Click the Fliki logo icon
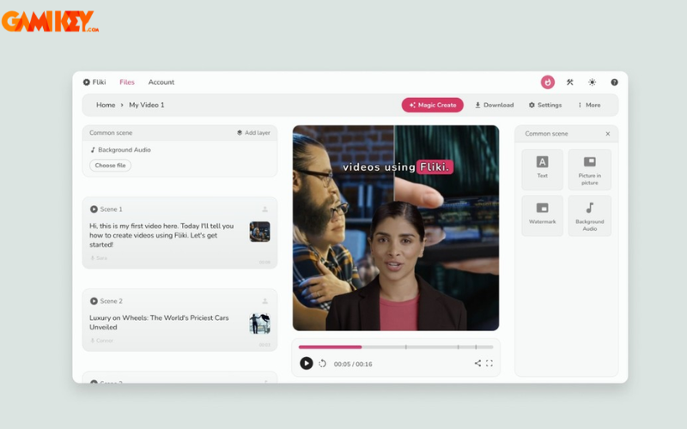Screen dimensions: 687x429 pyautogui.click(x=87, y=82)
